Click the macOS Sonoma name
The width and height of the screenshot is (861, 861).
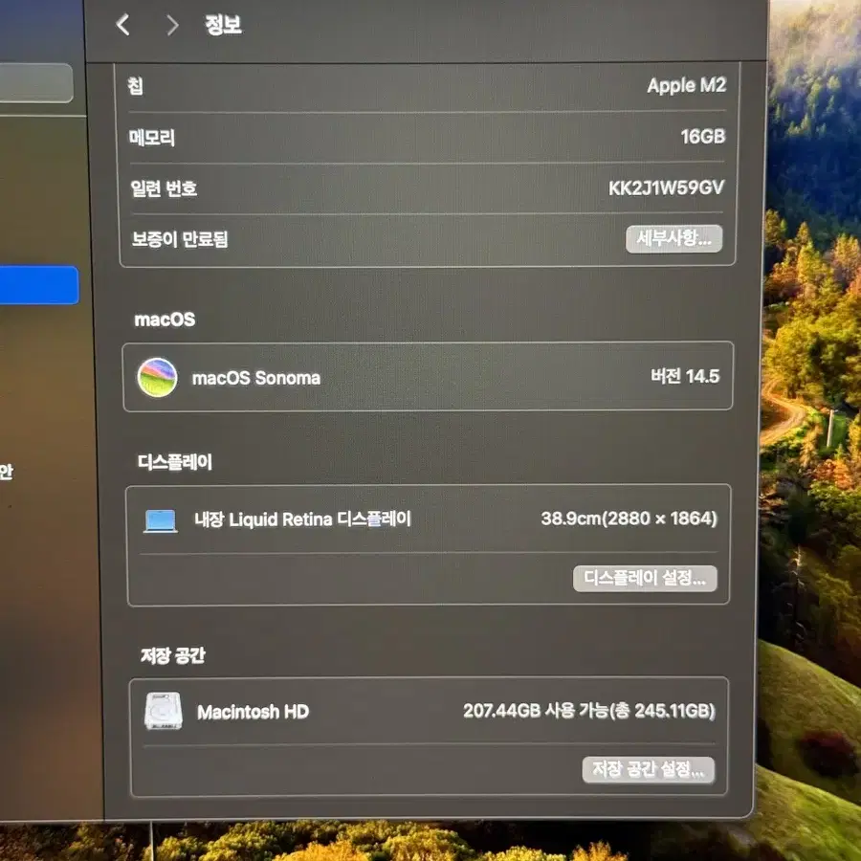(x=255, y=378)
